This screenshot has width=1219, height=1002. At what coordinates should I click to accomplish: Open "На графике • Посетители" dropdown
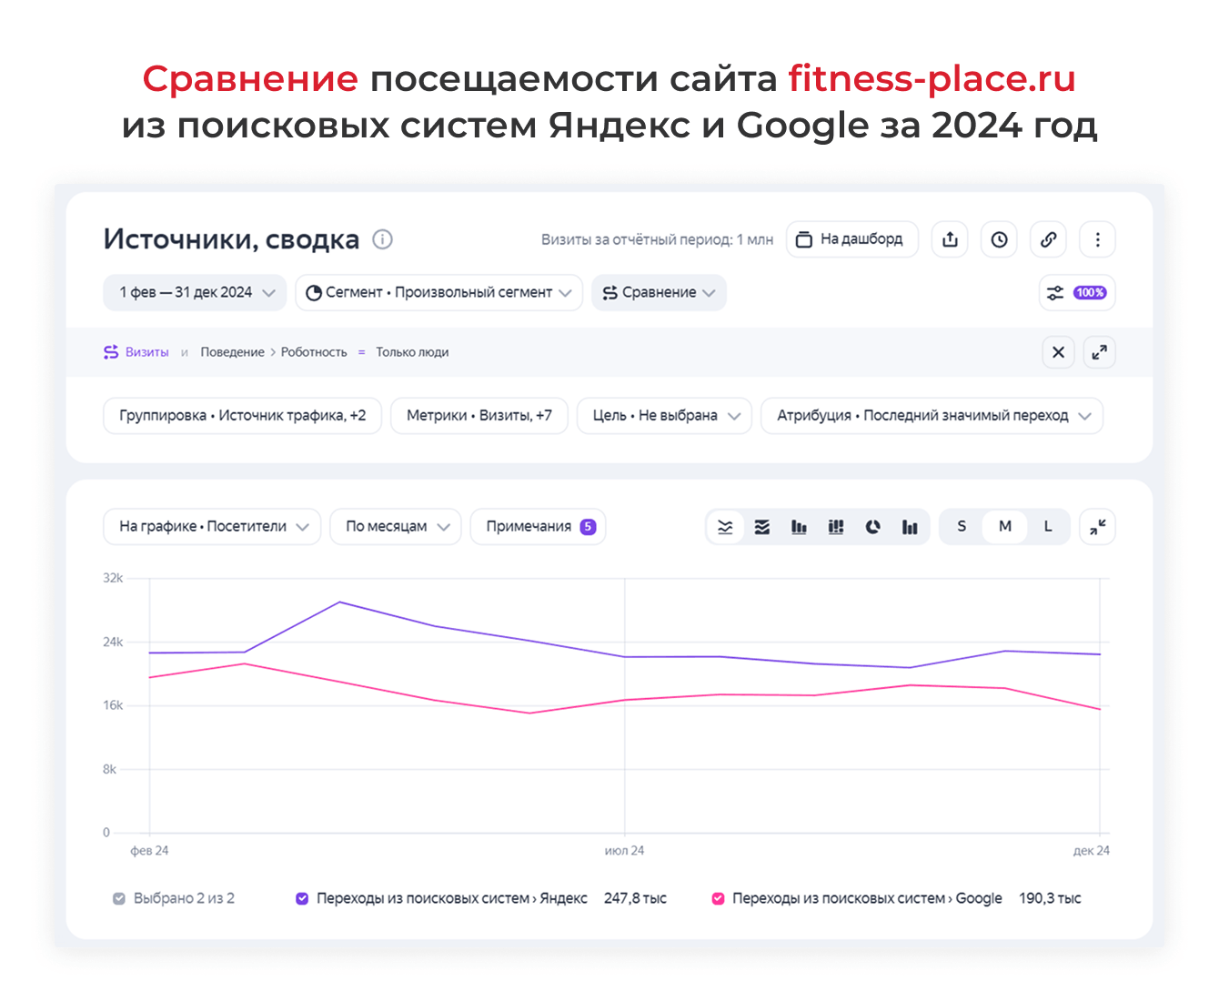(x=212, y=527)
